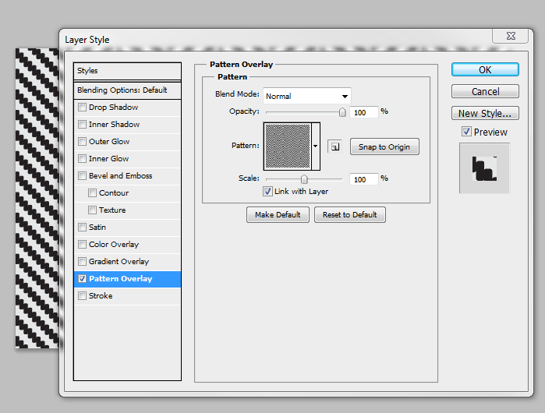Open the Gradient Overlay settings
Image resolution: width=545 pixels, height=413 pixels.
coord(119,262)
